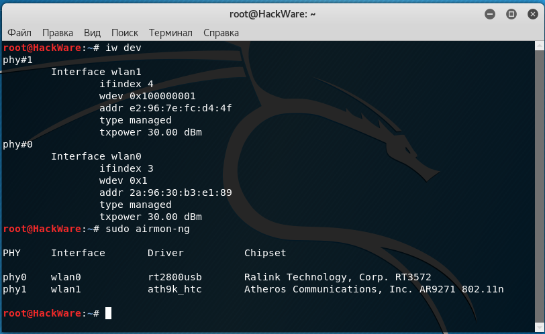Screen dimensions: 545x334
Task: Click 'phy1' in the airmon-ng table
Action: pos(15,289)
